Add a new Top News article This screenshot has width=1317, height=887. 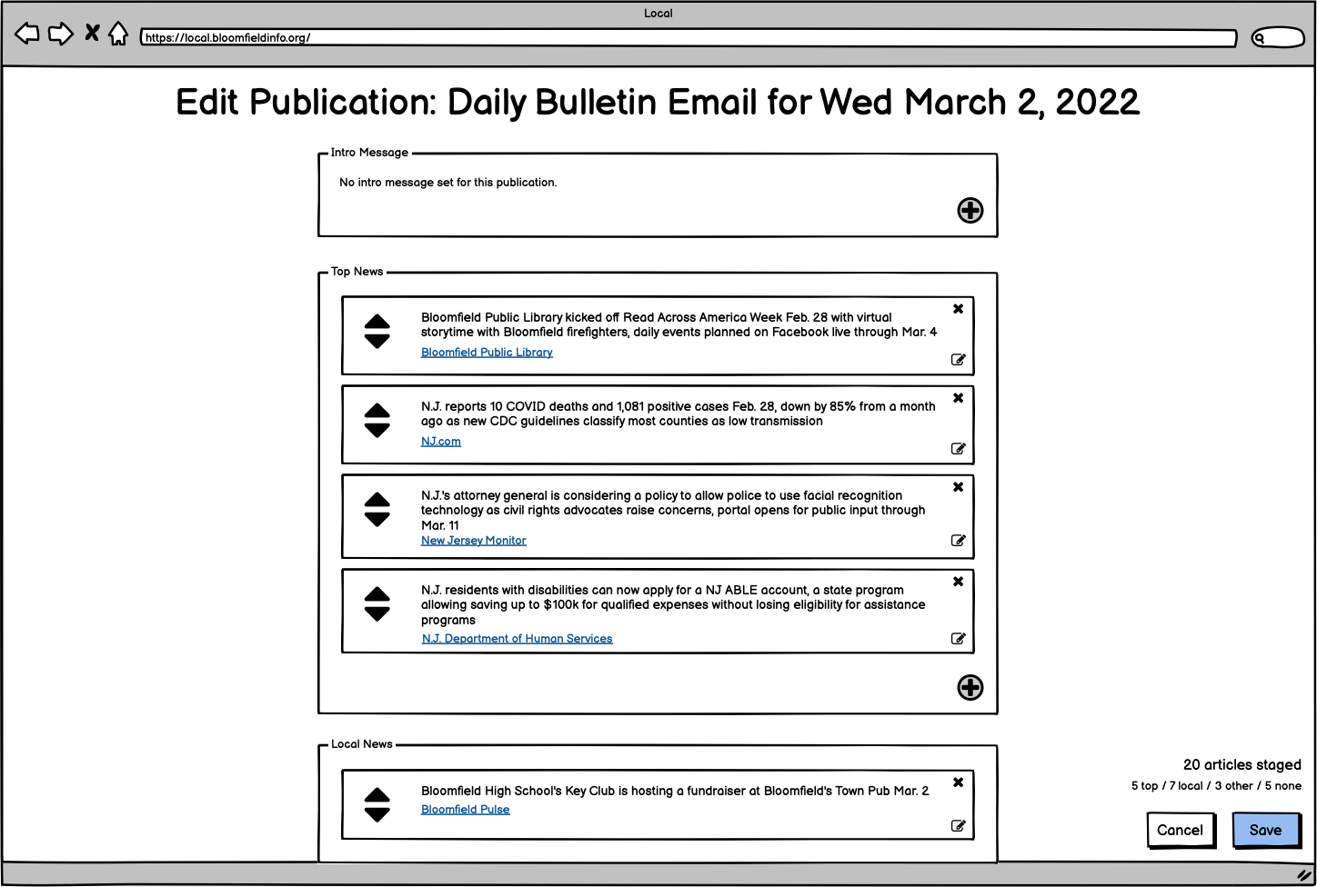tap(970, 688)
